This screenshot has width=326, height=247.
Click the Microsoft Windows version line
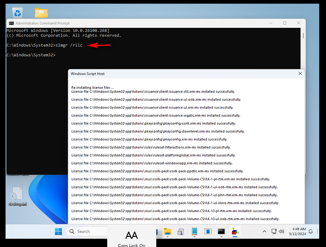point(58,31)
